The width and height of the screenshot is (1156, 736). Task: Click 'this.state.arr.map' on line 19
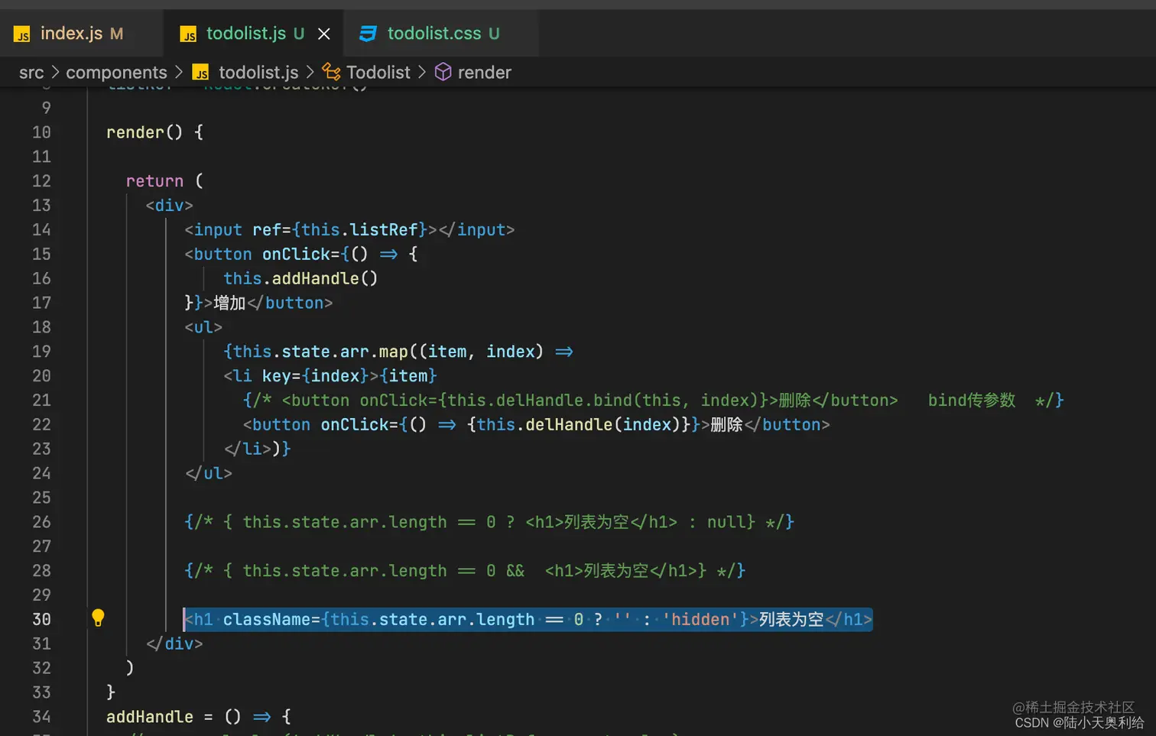click(x=320, y=352)
